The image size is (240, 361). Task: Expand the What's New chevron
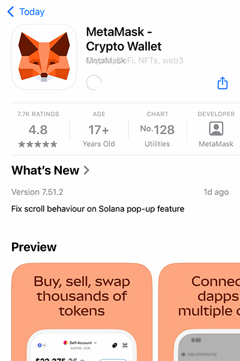86,170
